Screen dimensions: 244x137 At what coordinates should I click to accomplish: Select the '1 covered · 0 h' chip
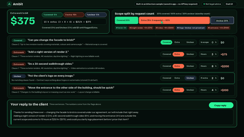coord(52,15)
